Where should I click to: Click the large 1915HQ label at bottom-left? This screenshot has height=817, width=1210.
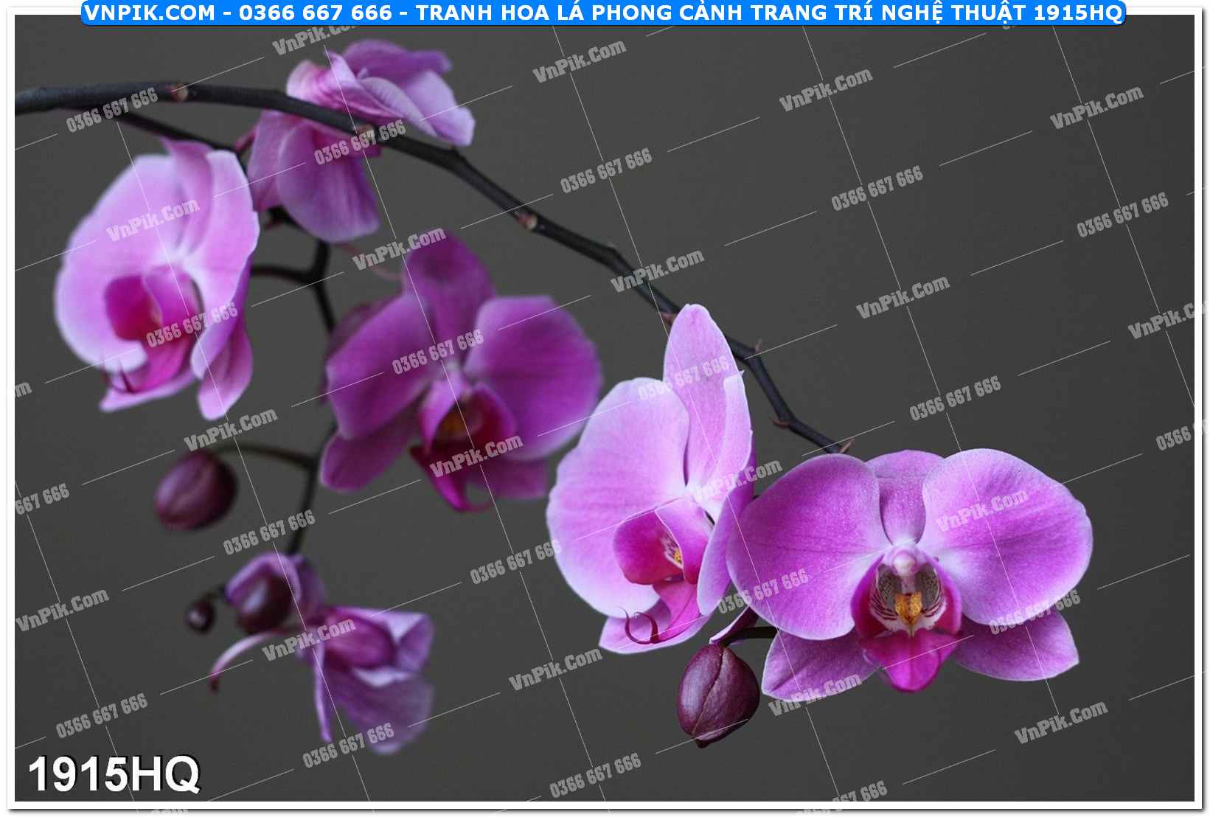tap(114, 774)
